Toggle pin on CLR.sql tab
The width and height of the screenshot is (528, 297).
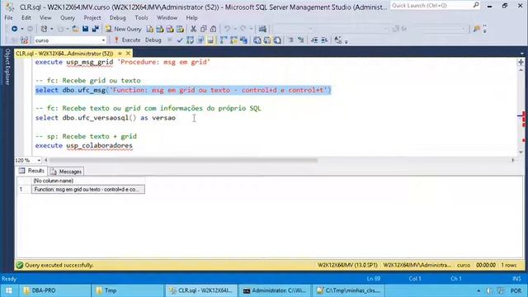120,54
